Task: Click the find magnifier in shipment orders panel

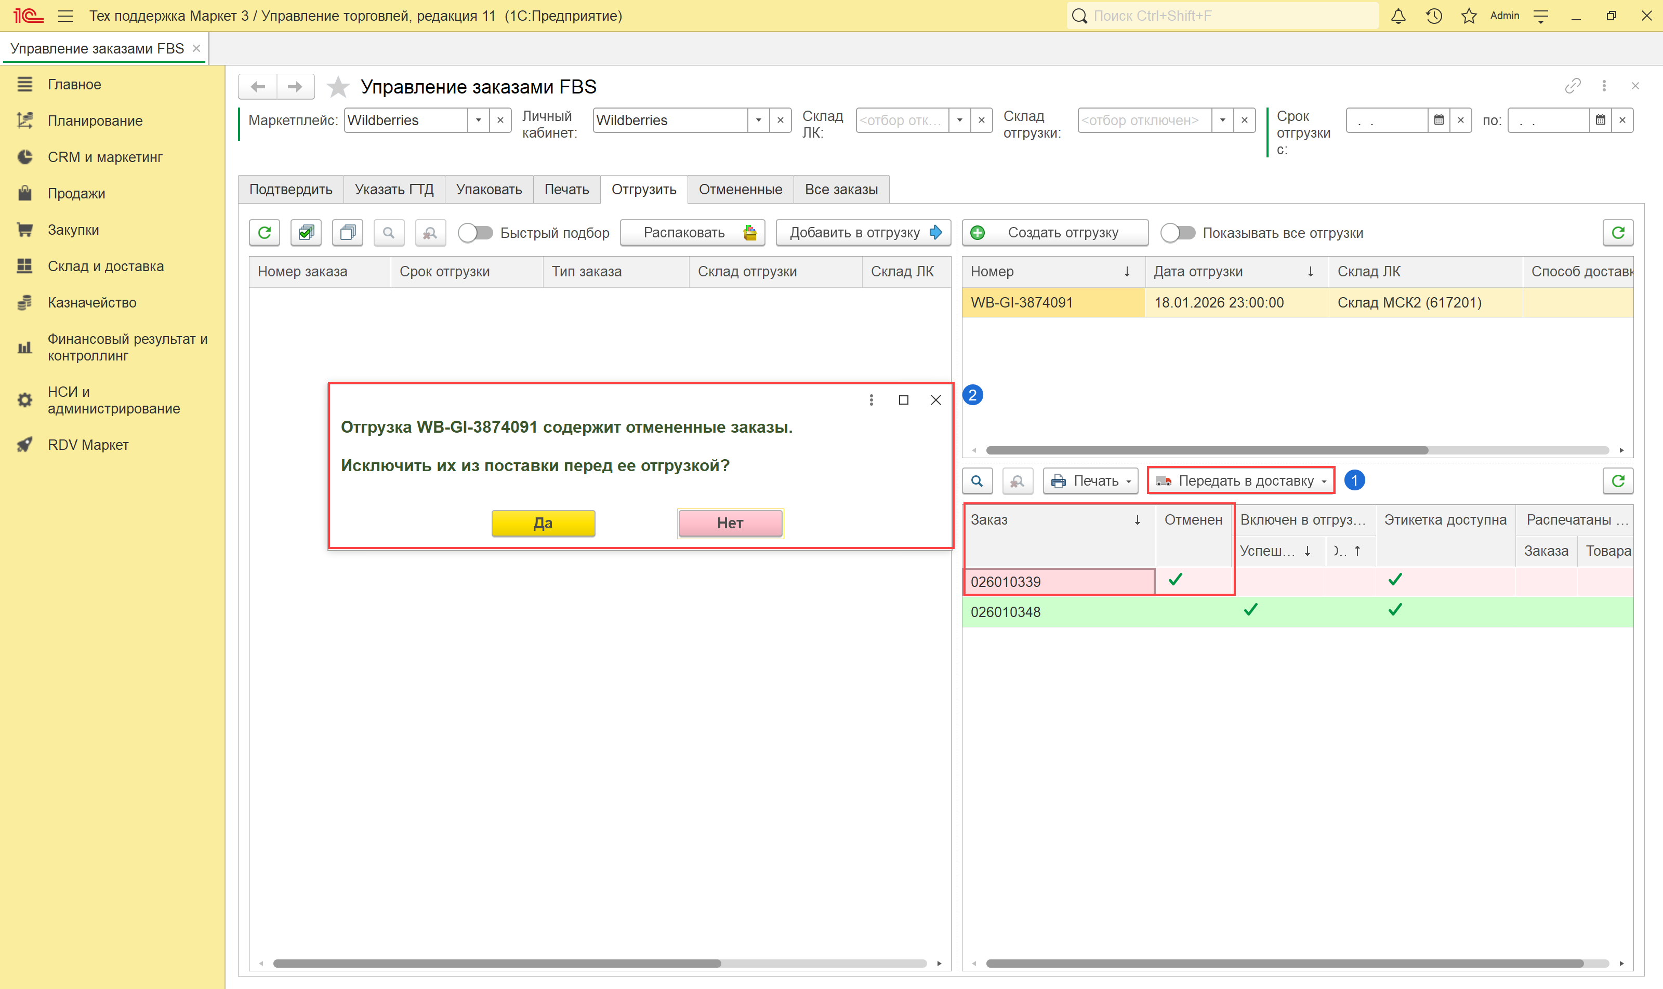Action: click(977, 480)
